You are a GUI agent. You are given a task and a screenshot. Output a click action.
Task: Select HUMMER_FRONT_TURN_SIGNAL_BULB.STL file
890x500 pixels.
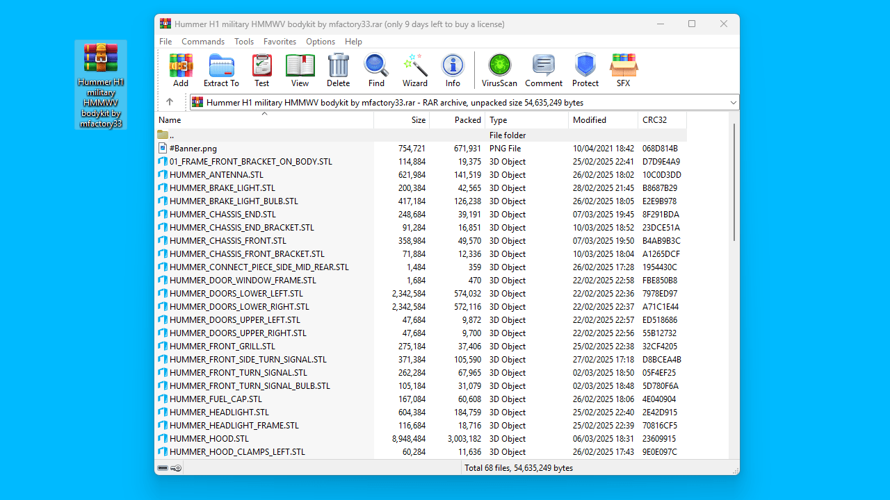(x=250, y=386)
